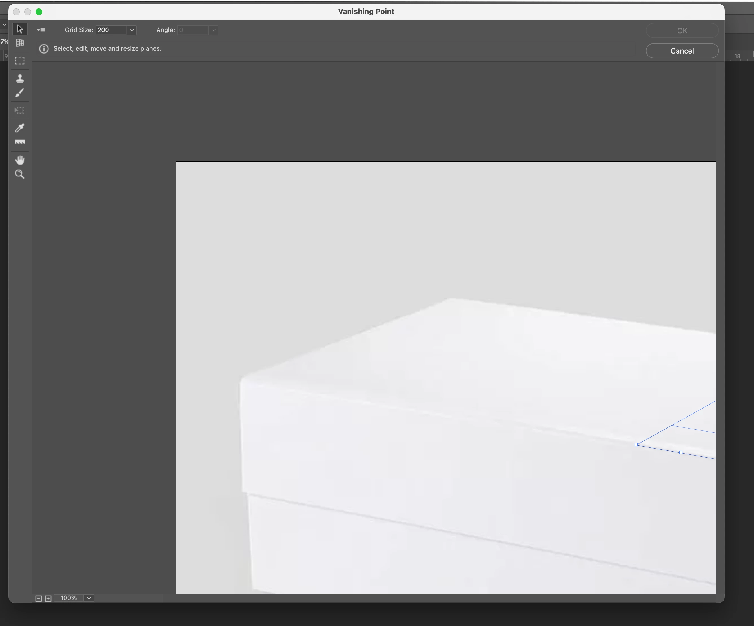
Task: Open the Angle dropdown arrow
Action: (213, 30)
